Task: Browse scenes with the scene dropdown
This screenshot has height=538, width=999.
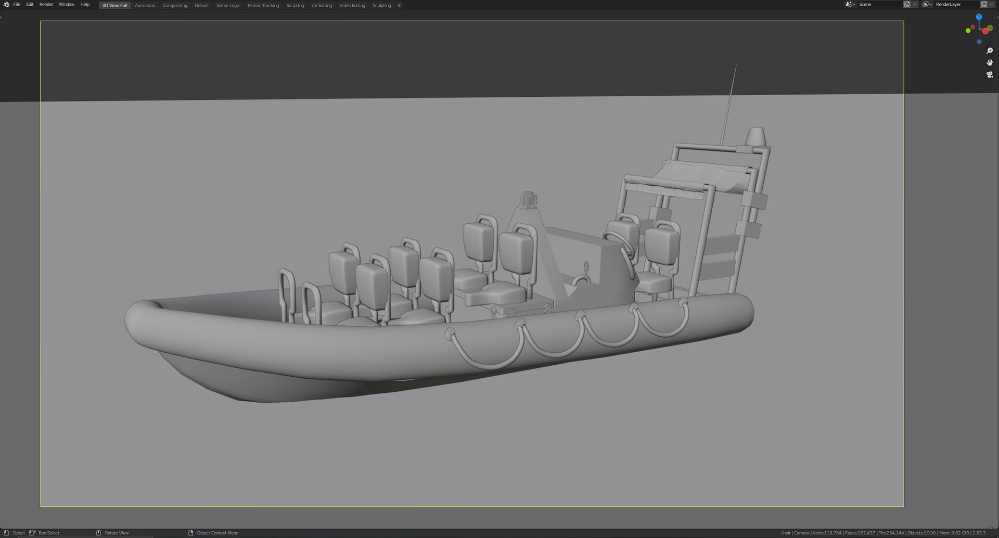Action: pos(850,4)
